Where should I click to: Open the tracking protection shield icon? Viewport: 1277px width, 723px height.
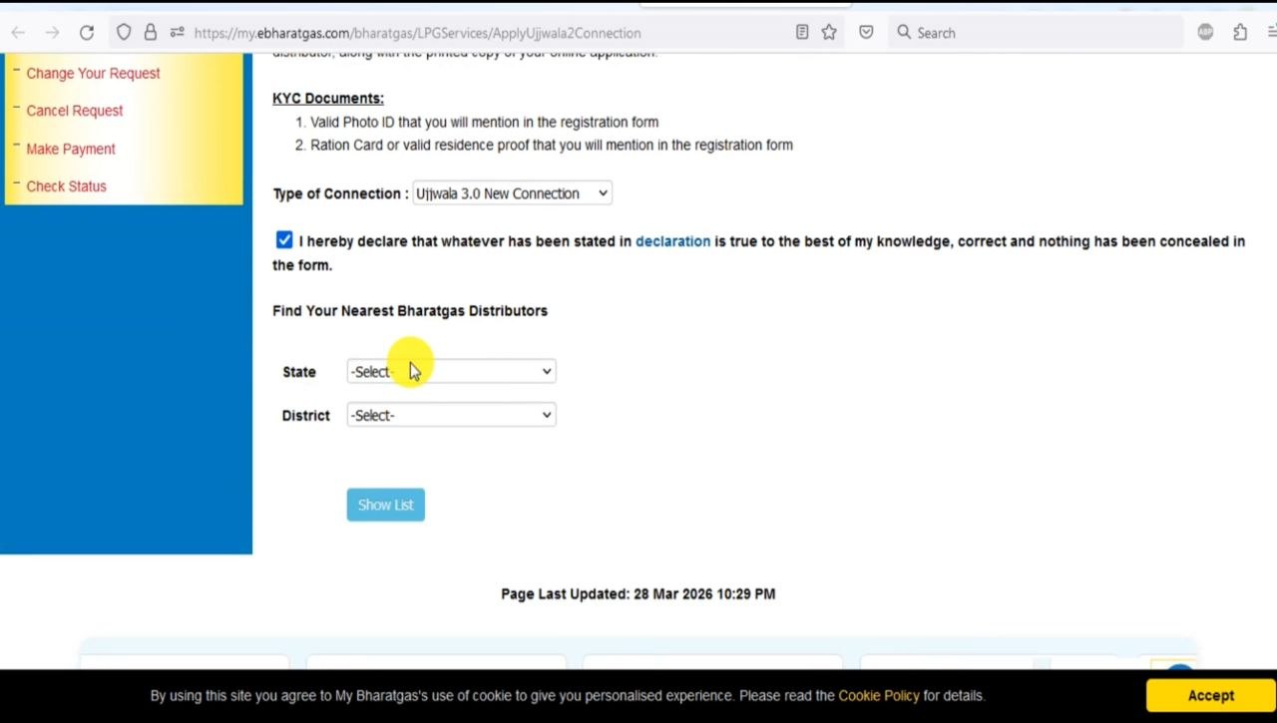pyautogui.click(x=124, y=33)
